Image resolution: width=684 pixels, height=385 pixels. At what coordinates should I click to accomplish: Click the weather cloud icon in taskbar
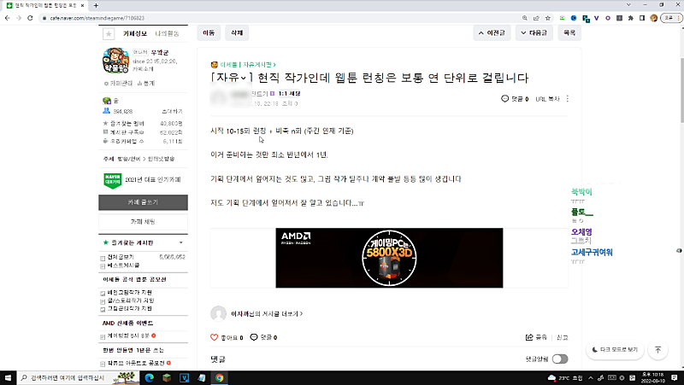(551, 377)
